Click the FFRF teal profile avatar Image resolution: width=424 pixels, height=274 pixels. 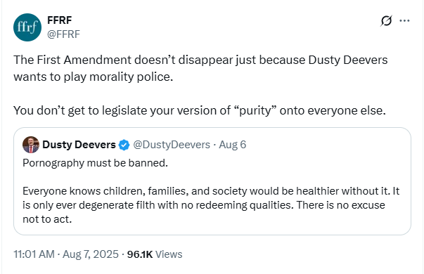[x=27, y=27]
